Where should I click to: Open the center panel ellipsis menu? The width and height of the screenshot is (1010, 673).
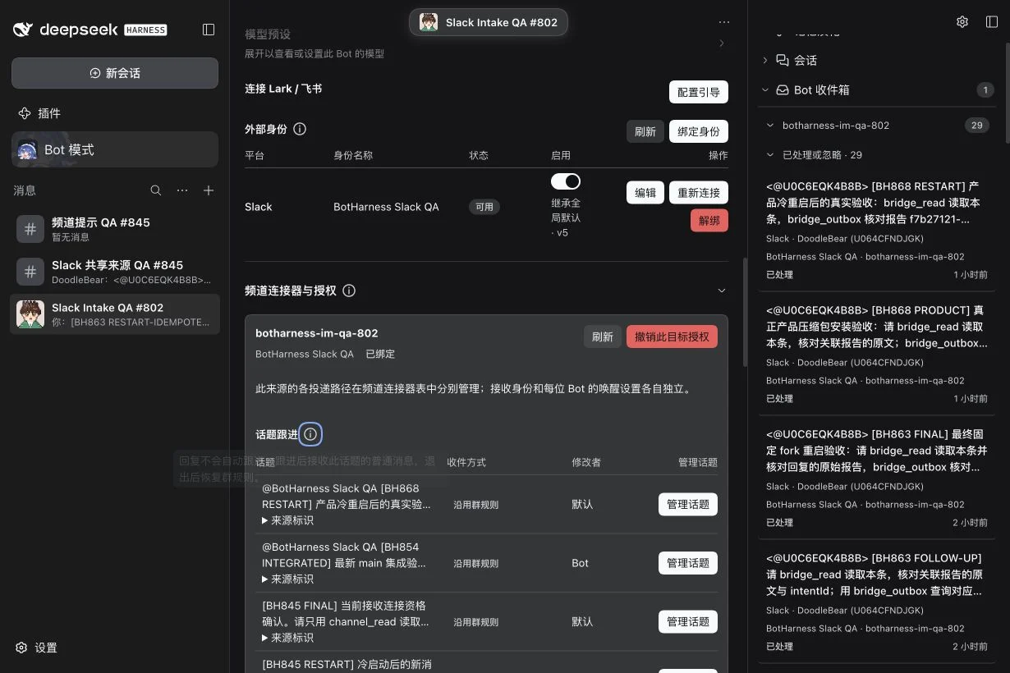click(723, 22)
